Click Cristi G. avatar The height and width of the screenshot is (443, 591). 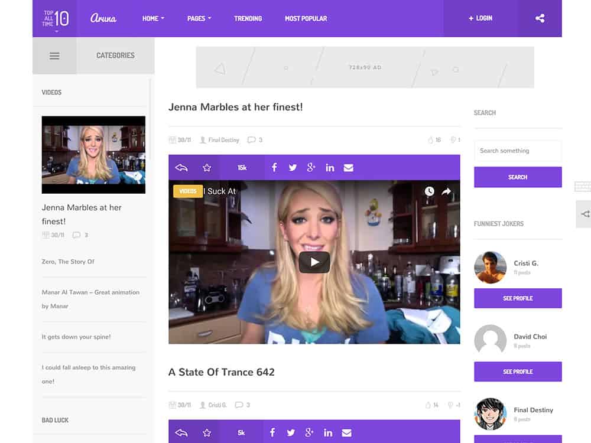490,267
